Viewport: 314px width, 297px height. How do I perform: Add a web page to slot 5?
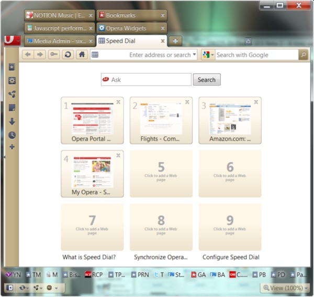click(161, 174)
